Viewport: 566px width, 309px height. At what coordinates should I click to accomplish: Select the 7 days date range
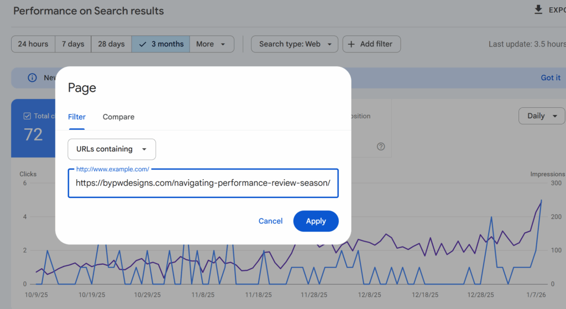pyautogui.click(x=73, y=44)
